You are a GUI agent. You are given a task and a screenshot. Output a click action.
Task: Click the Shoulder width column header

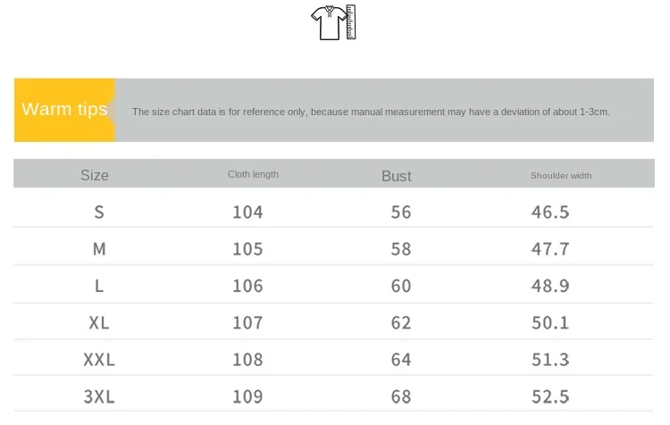pos(561,176)
